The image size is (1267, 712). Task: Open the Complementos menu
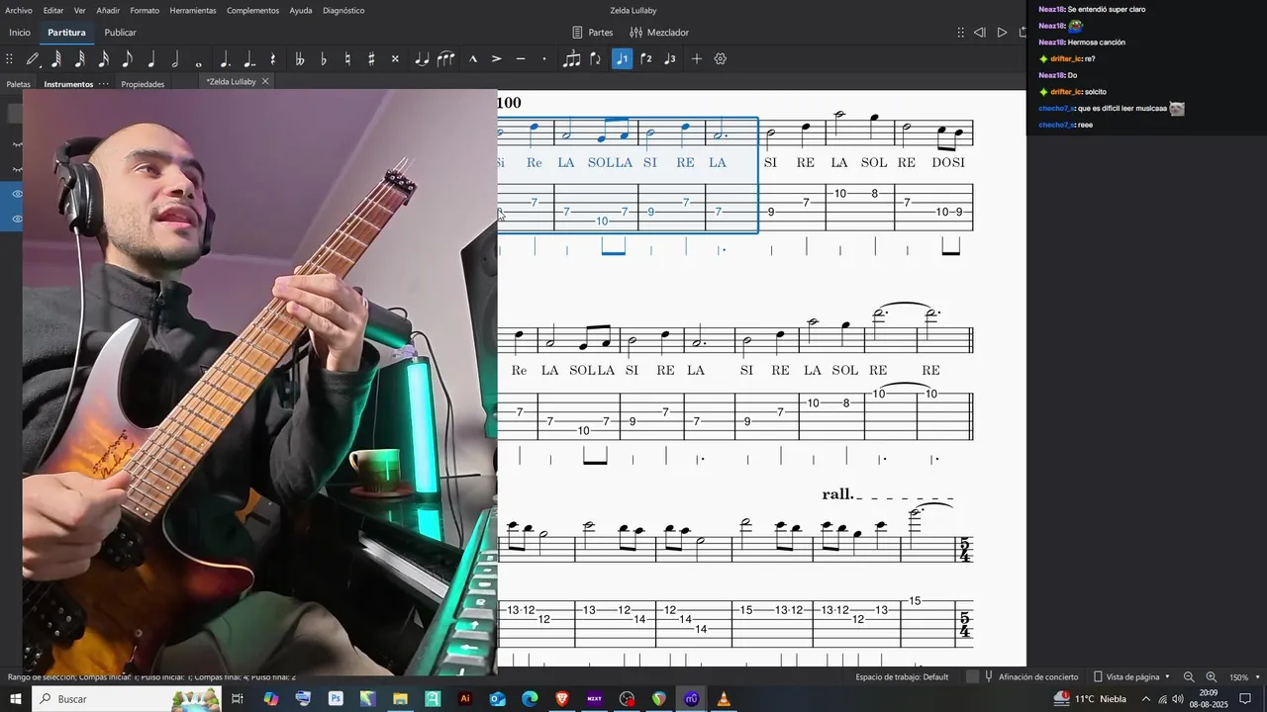[x=252, y=10]
